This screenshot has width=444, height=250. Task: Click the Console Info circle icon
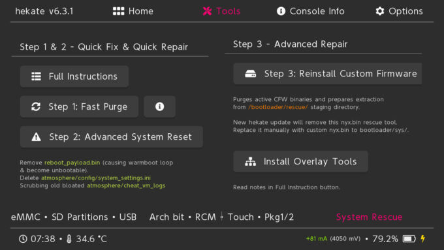pyautogui.click(x=281, y=11)
